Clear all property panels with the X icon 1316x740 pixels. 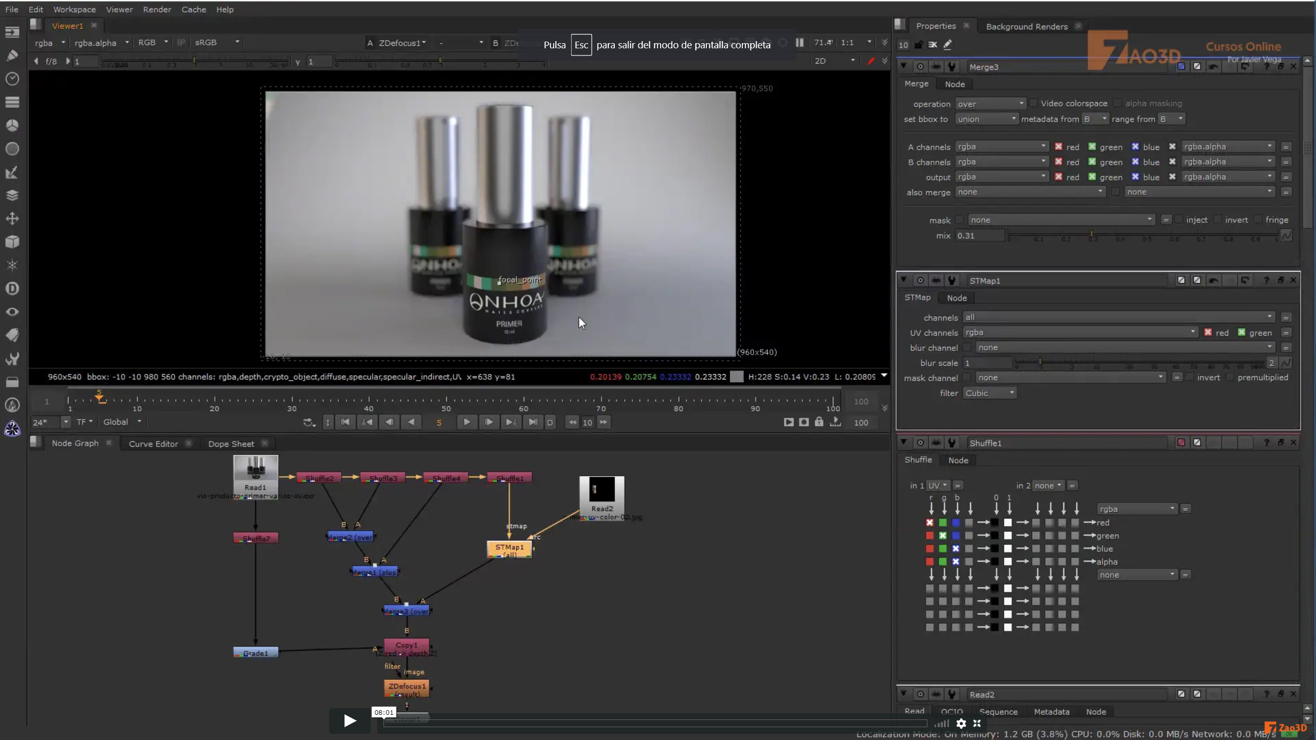click(933, 45)
